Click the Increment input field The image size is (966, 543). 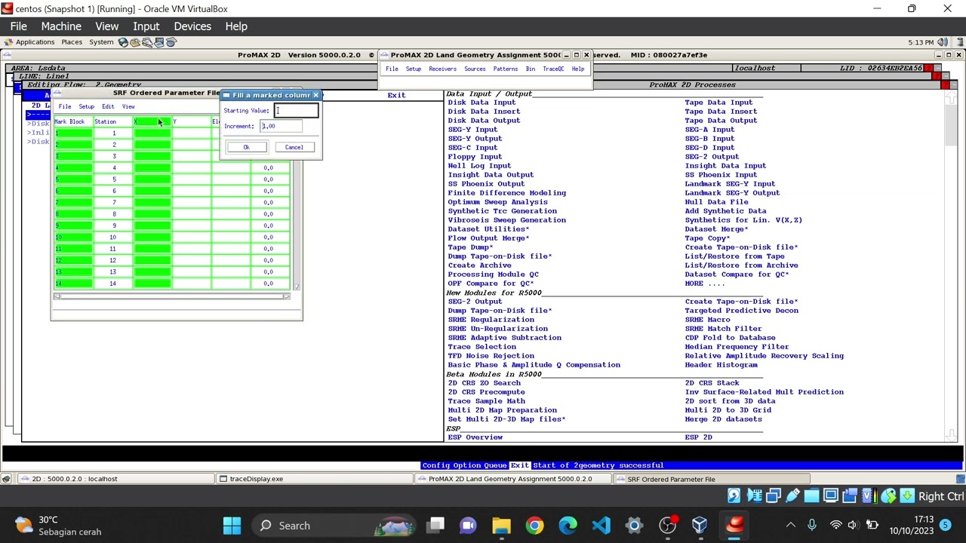(281, 126)
